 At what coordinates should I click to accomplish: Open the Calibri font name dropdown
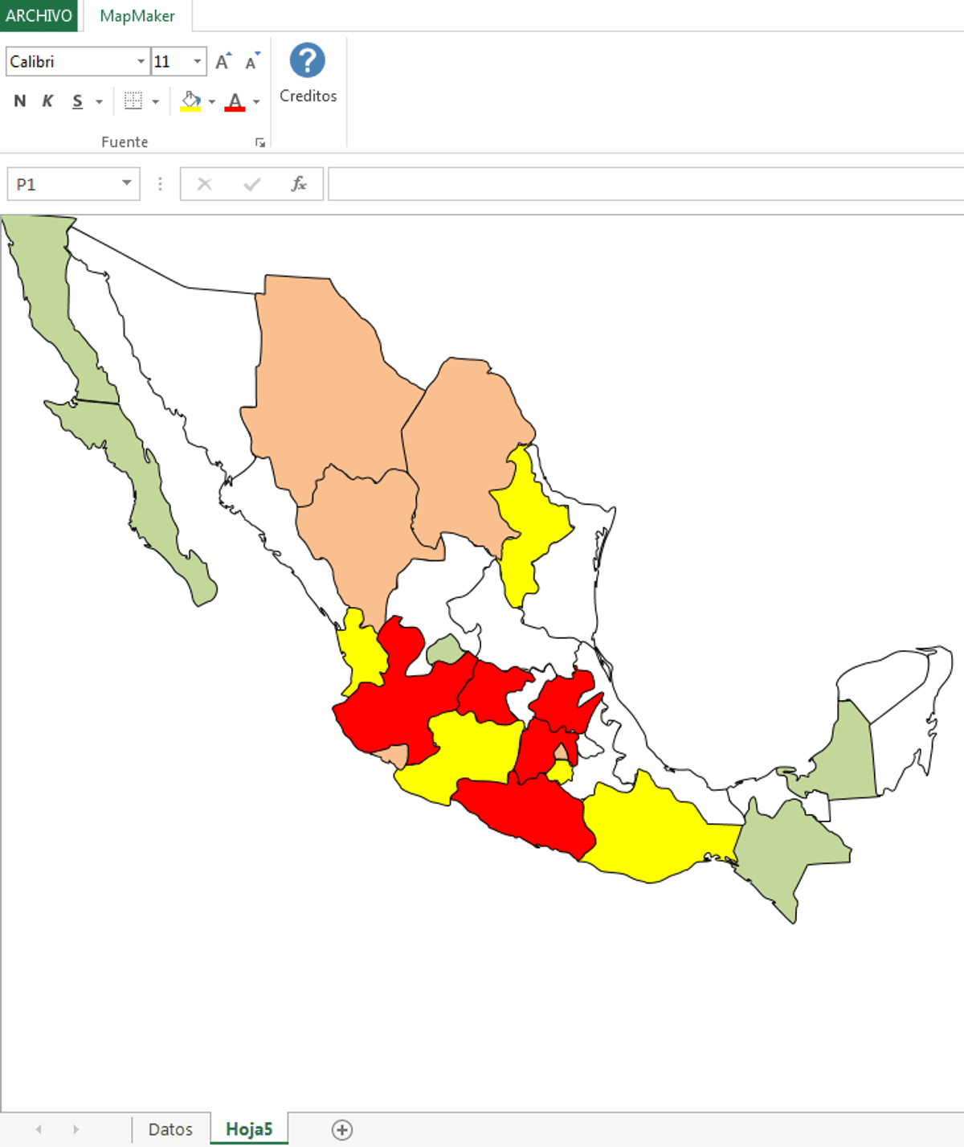point(141,62)
